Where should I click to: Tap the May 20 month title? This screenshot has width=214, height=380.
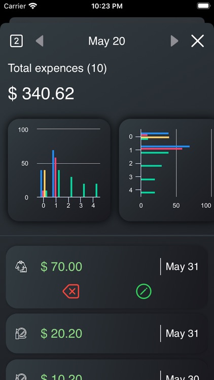tap(107, 41)
